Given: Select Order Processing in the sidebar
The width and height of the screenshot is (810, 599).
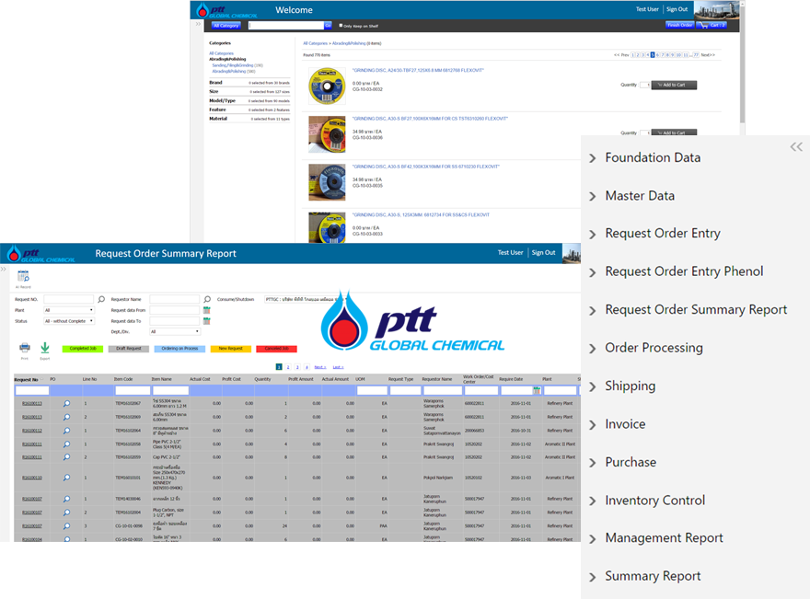Looking at the screenshot, I should click(x=654, y=348).
